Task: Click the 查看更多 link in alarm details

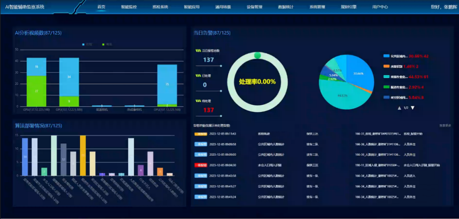Action: tap(445, 126)
